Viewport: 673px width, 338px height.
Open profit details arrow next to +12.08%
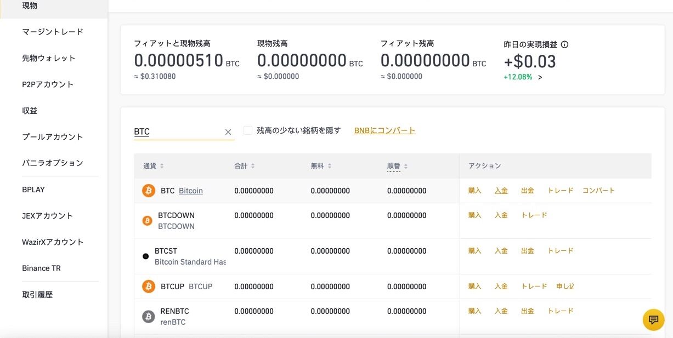coord(540,77)
